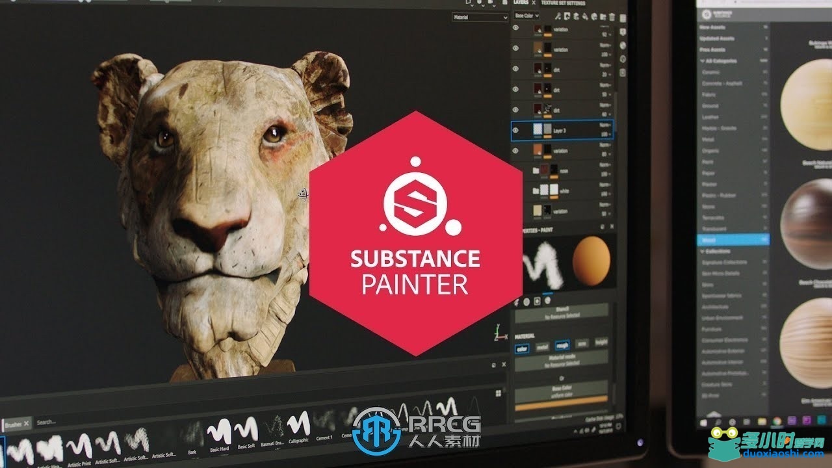Open the blend mode dropdown of Layer 3
832x468 pixels.
tap(605, 125)
